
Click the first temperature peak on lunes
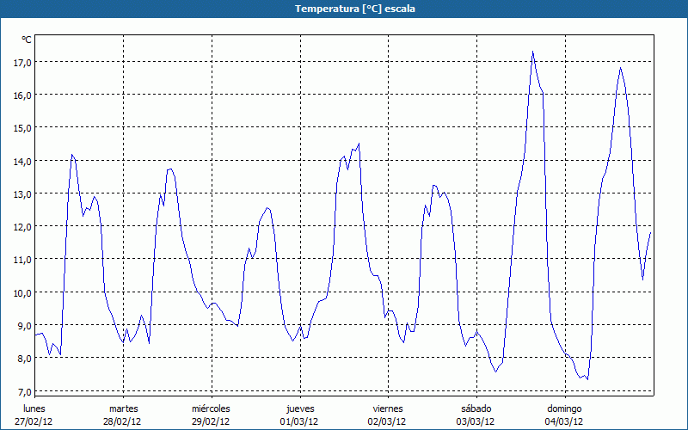pos(72,155)
